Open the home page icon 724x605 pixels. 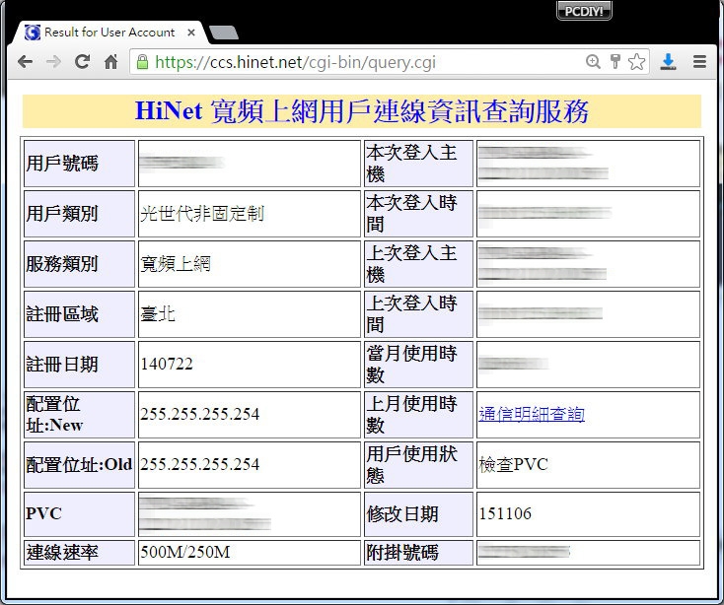click(x=110, y=61)
